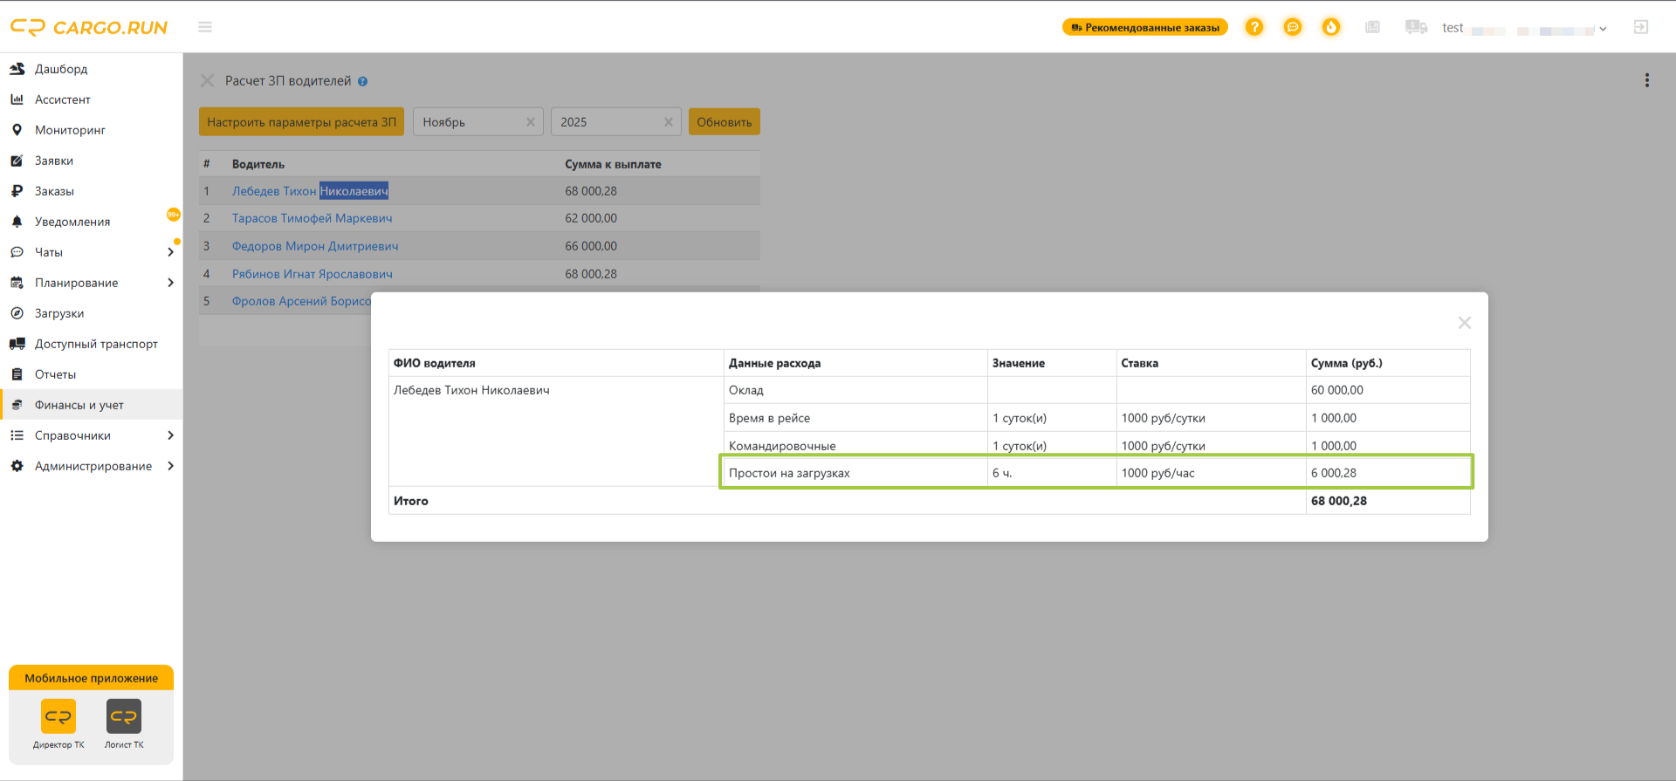Open Финансы и учет section

(x=79, y=405)
